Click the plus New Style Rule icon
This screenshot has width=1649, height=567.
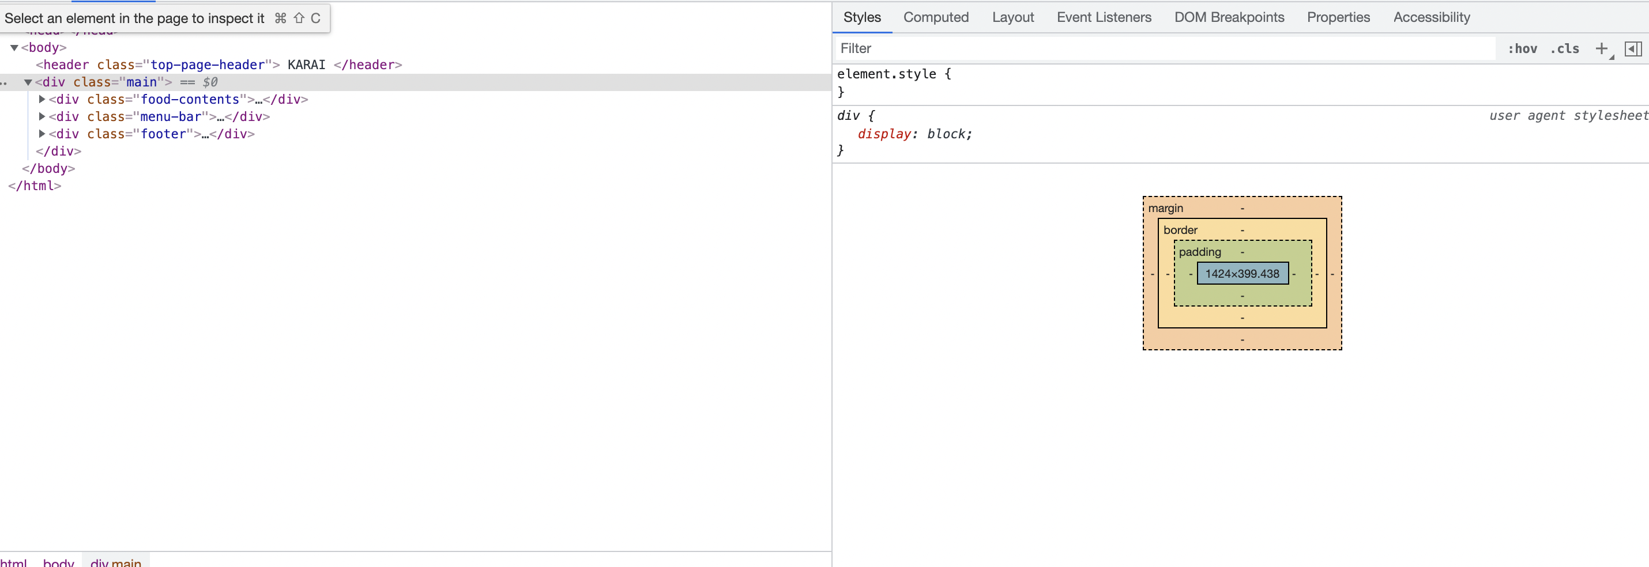point(1602,48)
